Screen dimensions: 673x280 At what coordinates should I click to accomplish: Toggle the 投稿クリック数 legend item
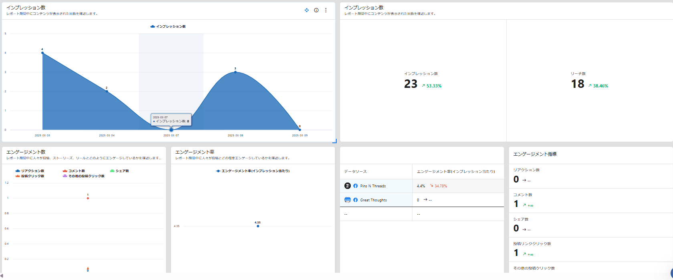(30, 176)
